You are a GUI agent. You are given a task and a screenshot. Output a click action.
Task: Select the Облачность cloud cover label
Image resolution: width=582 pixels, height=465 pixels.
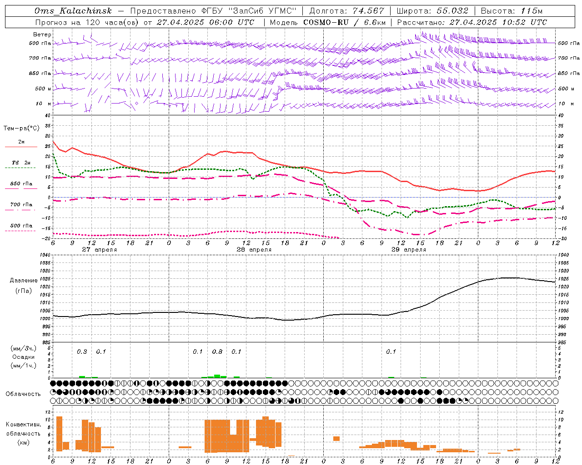pos(23,394)
